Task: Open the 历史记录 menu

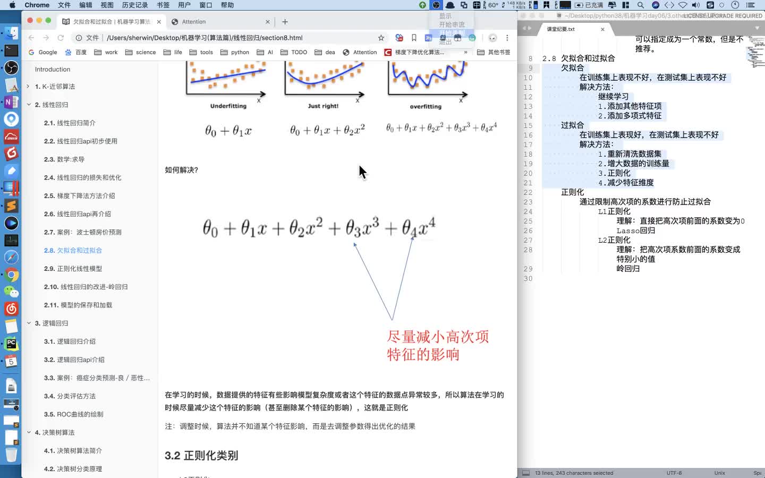Action: click(x=135, y=5)
